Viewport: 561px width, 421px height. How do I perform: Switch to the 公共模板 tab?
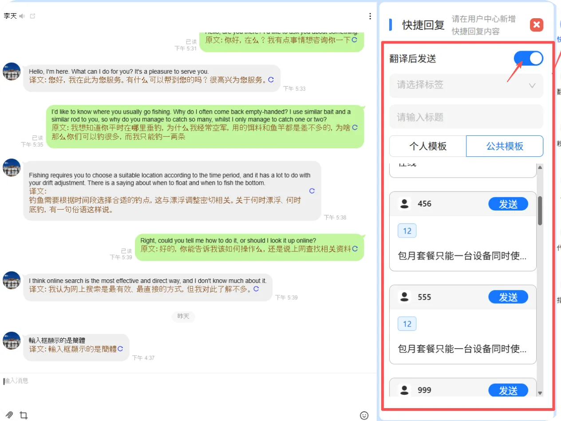coord(505,146)
